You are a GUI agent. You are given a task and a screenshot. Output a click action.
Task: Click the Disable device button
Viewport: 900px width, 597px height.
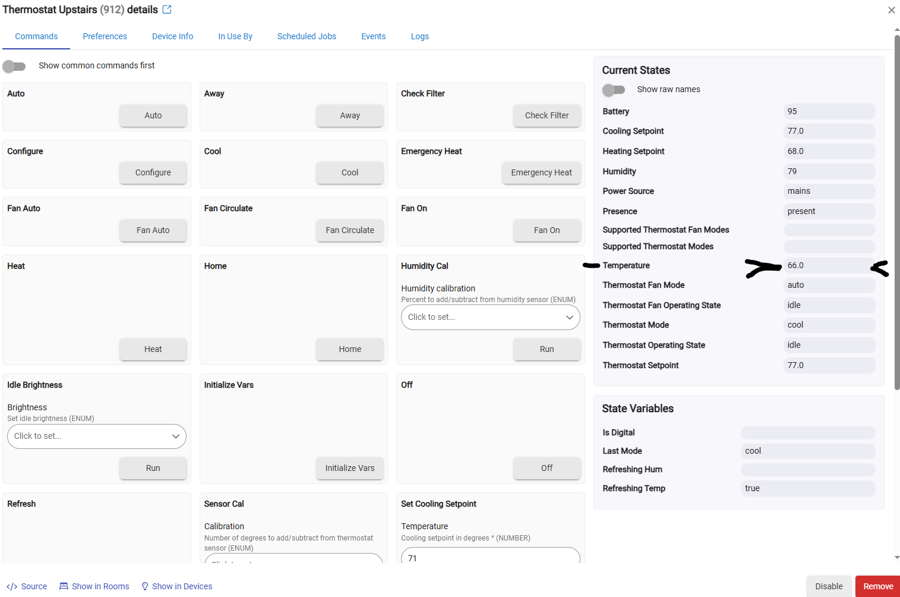pos(829,586)
